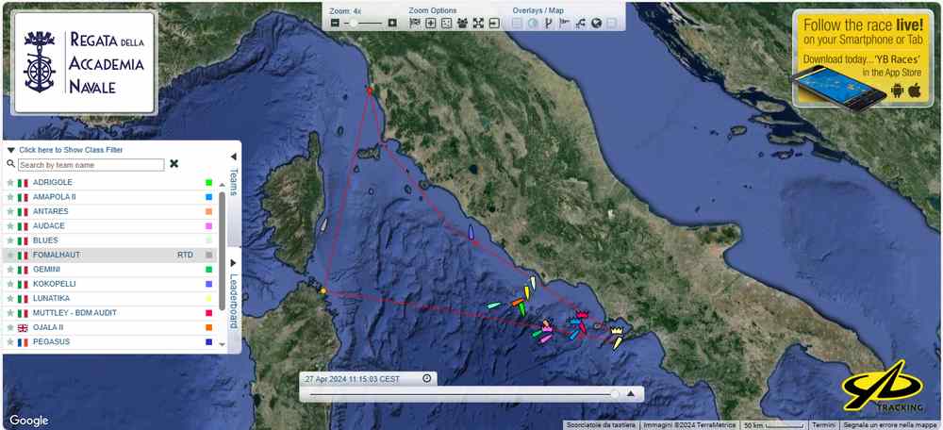Zoom to race course flags icon

(415, 23)
